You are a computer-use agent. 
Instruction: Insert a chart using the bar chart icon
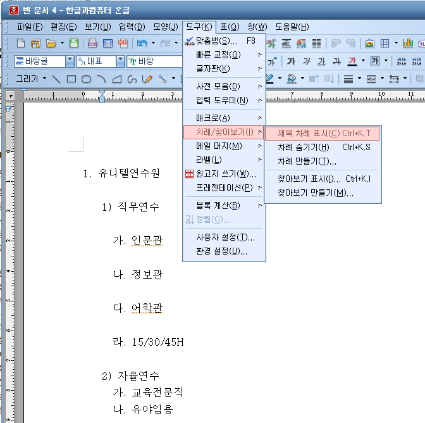coord(408,43)
